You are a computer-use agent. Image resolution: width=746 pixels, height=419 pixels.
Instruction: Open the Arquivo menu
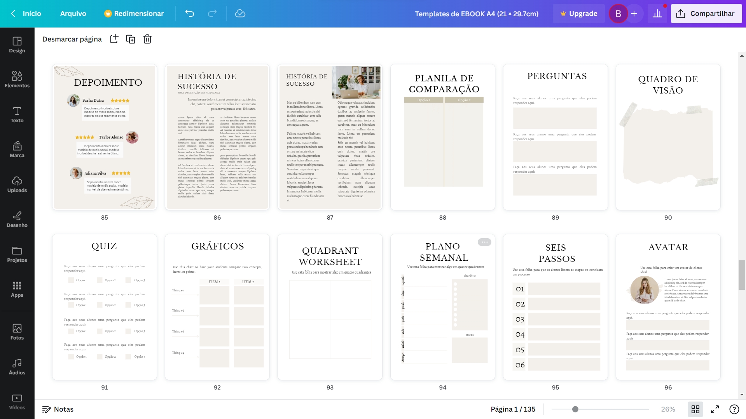click(73, 14)
